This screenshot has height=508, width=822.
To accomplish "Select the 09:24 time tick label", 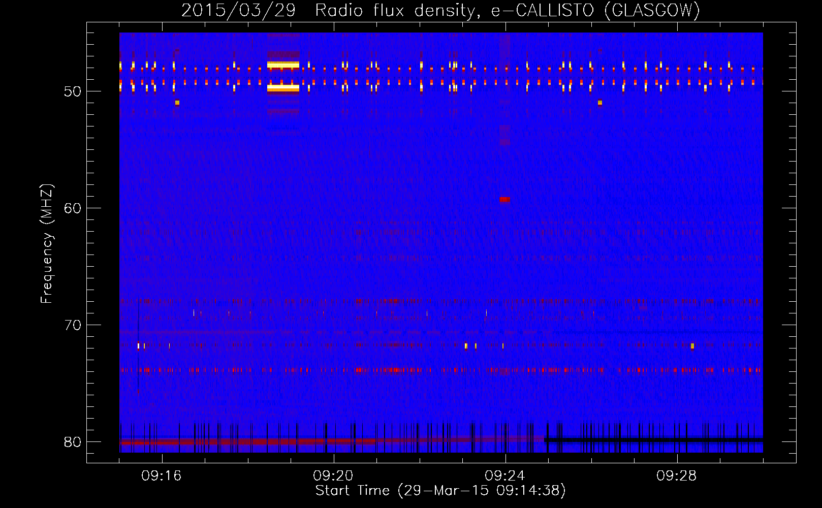I will tap(504, 476).
